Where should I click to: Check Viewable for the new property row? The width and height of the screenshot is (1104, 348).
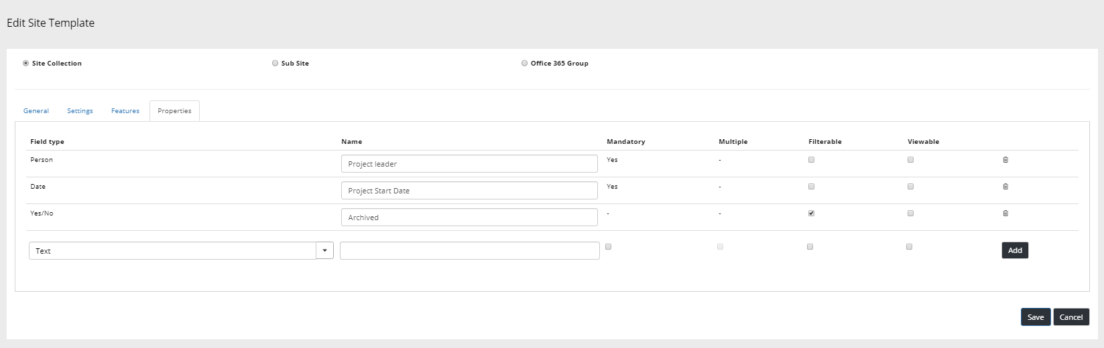point(909,247)
